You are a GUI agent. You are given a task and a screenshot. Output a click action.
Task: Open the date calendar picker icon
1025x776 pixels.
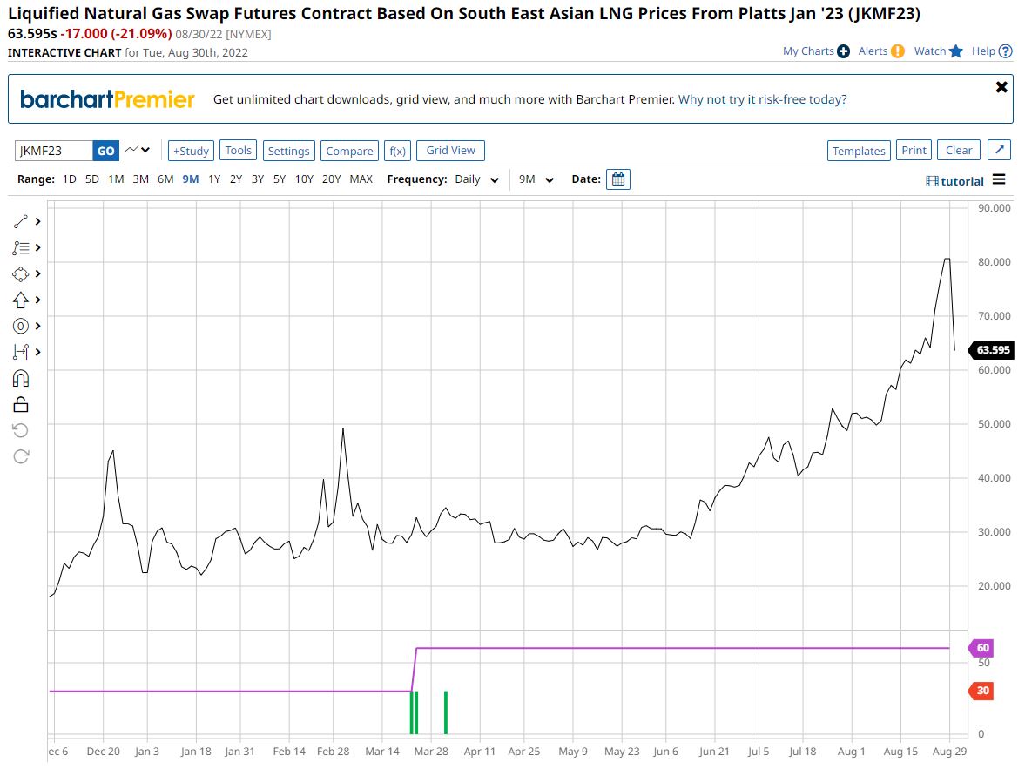[x=618, y=179]
